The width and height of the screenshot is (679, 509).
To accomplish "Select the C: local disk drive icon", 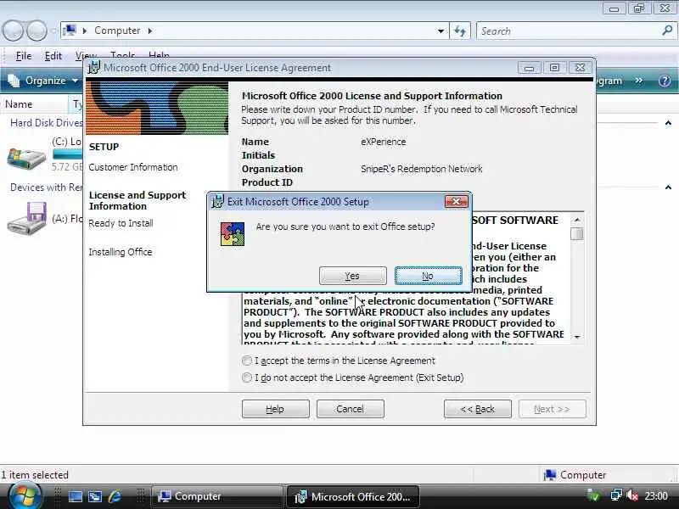I will tap(26, 159).
